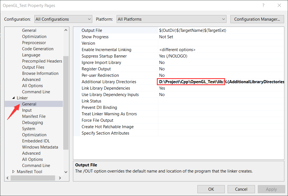Open the Code Generation page
This screenshot has width=288, height=196.
click(x=38, y=49)
